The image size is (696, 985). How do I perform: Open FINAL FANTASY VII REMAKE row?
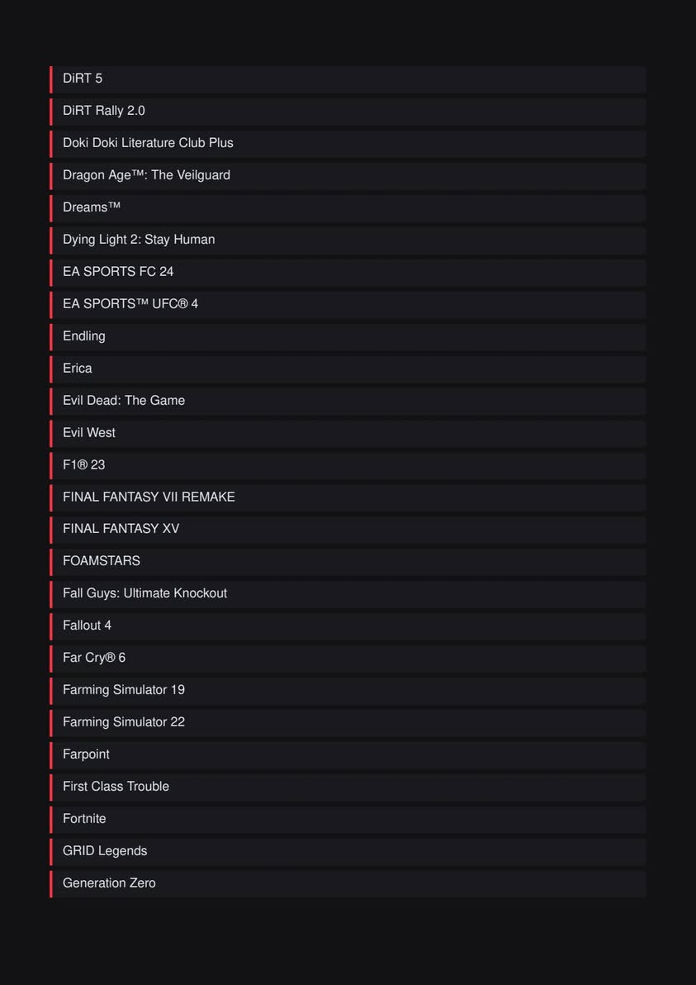(x=348, y=497)
